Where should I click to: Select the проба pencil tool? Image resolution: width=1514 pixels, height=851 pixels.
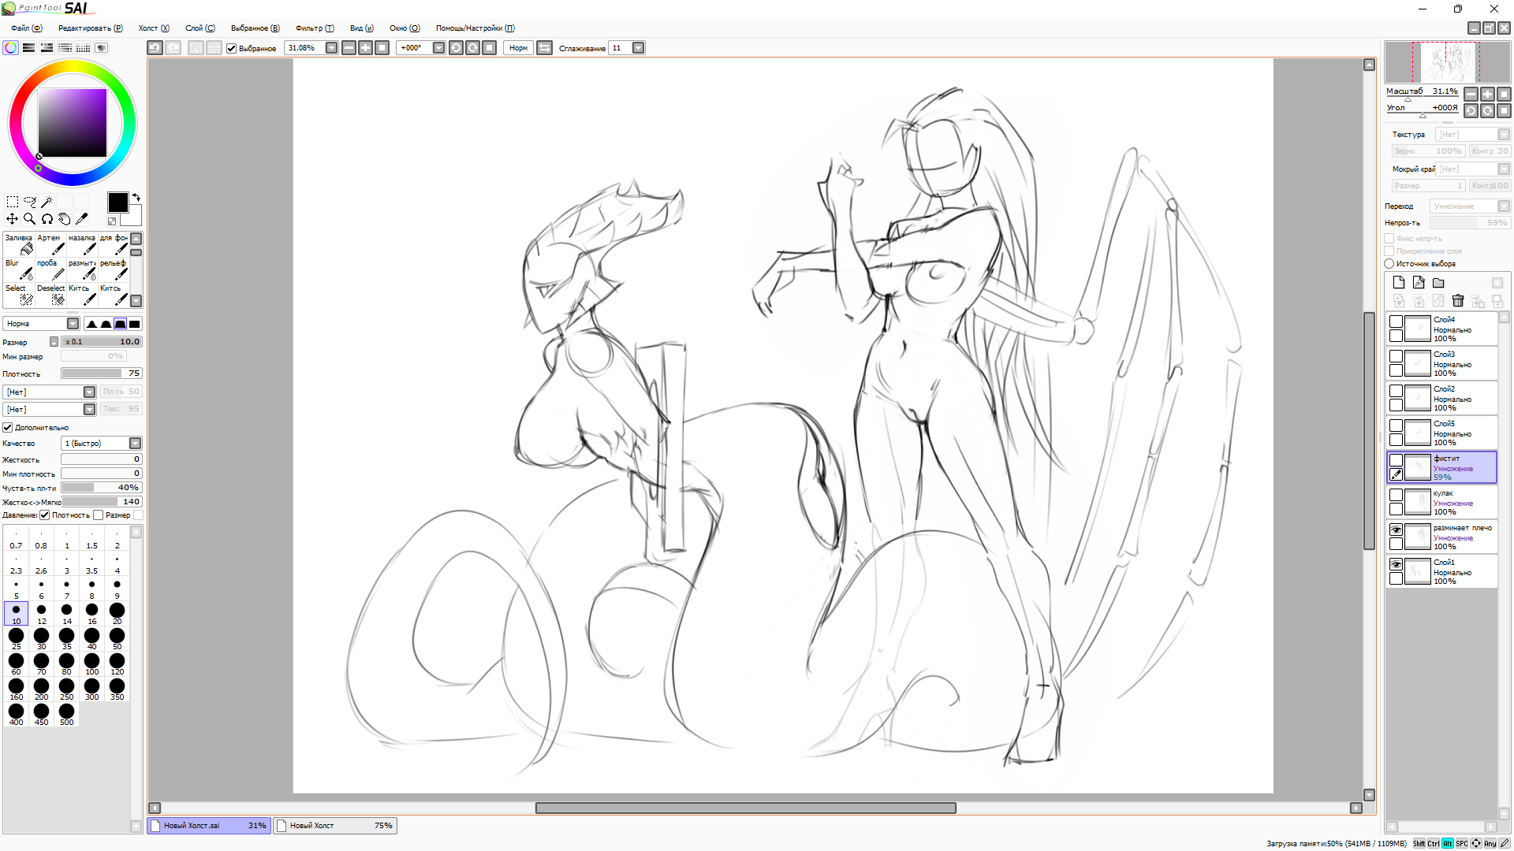[50, 269]
